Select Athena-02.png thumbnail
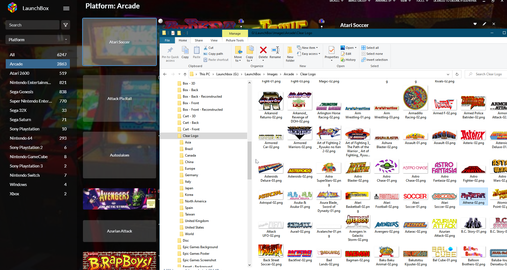The image size is (507, 270). [473, 196]
